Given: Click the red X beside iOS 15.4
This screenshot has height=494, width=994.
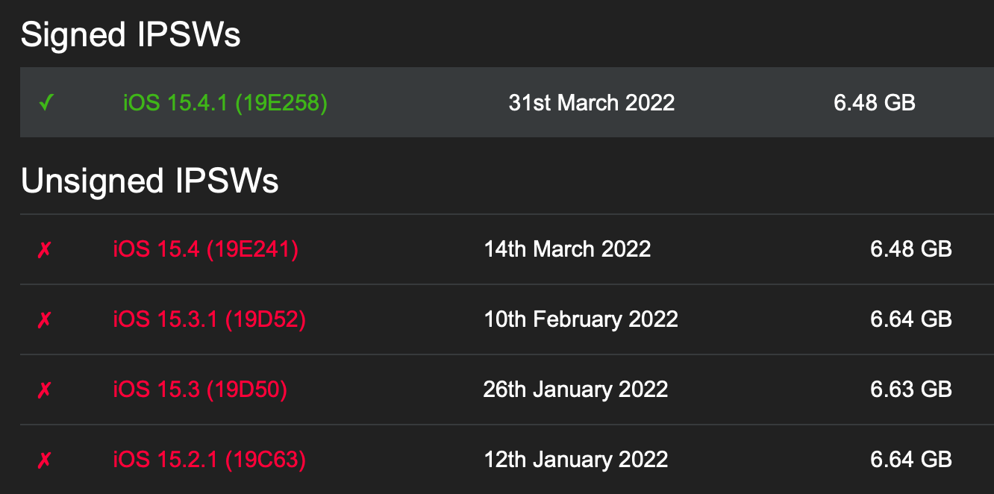Looking at the screenshot, I should [x=44, y=249].
